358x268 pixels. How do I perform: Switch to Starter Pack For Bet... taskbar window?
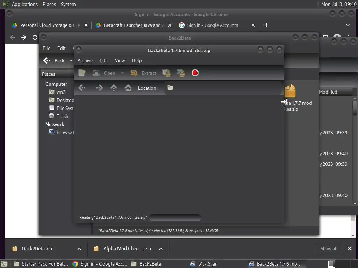pyautogui.click(x=41, y=264)
